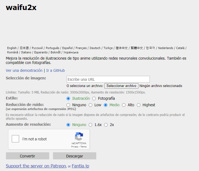Viewport: 199px width, 171px height.
Task: Switch language to 繁體中文
Action: point(137,48)
